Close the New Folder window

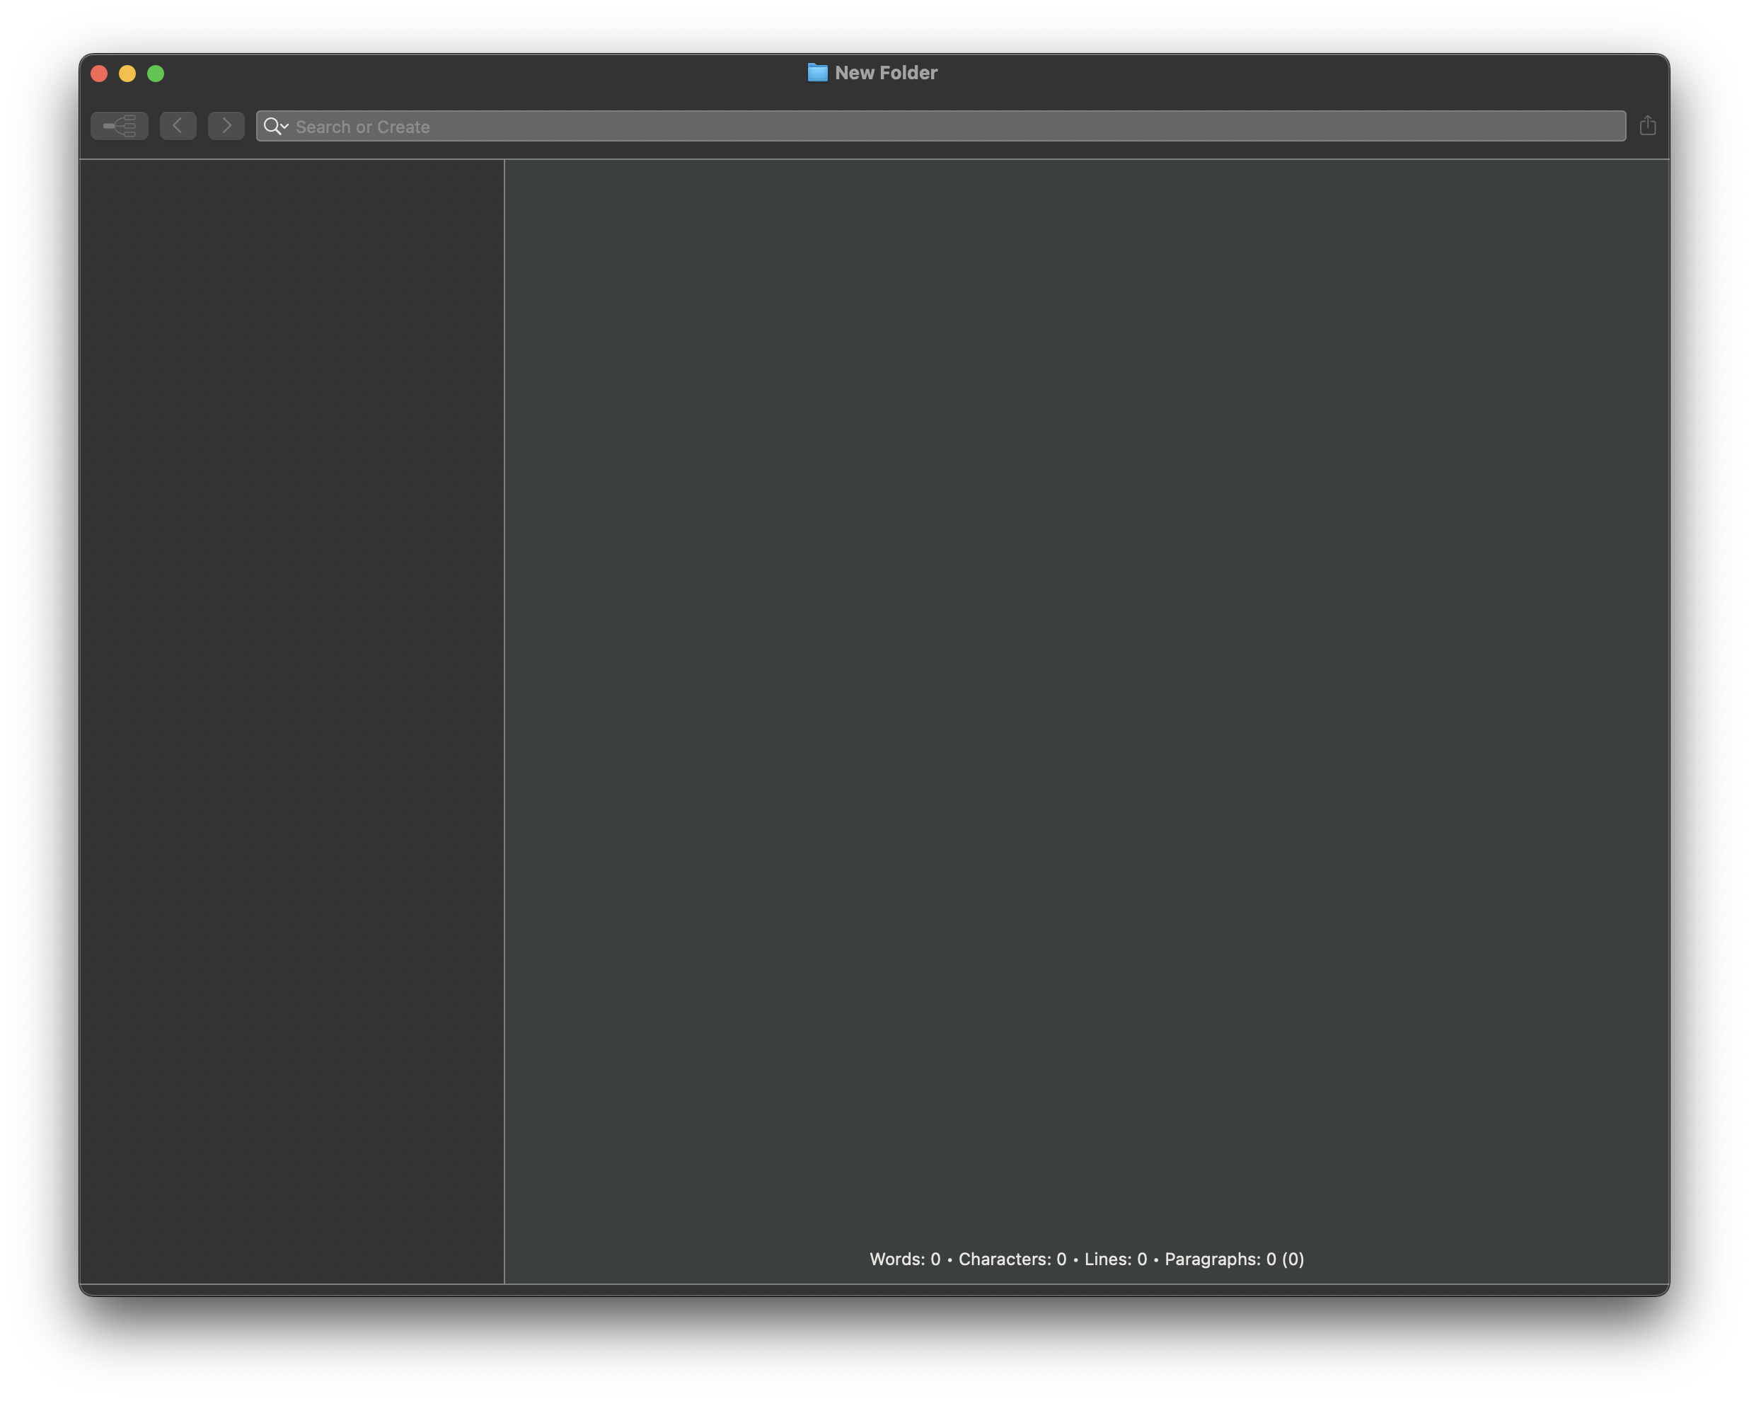point(99,74)
